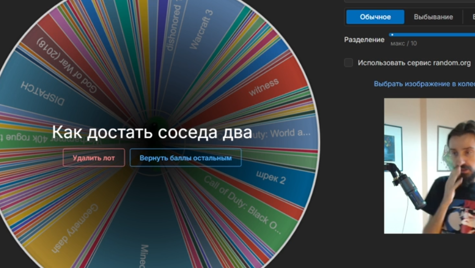Viewport: 475px width, 268px height.
Task: Click the witness wheel segment
Action: [263, 87]
